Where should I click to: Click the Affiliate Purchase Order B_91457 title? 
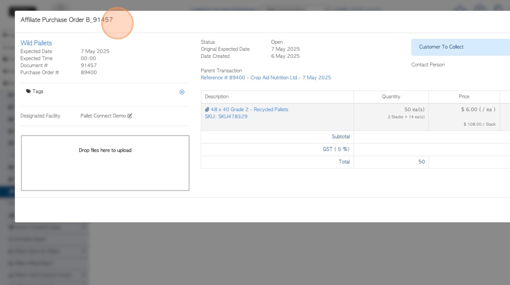click(x=66, y=20)
